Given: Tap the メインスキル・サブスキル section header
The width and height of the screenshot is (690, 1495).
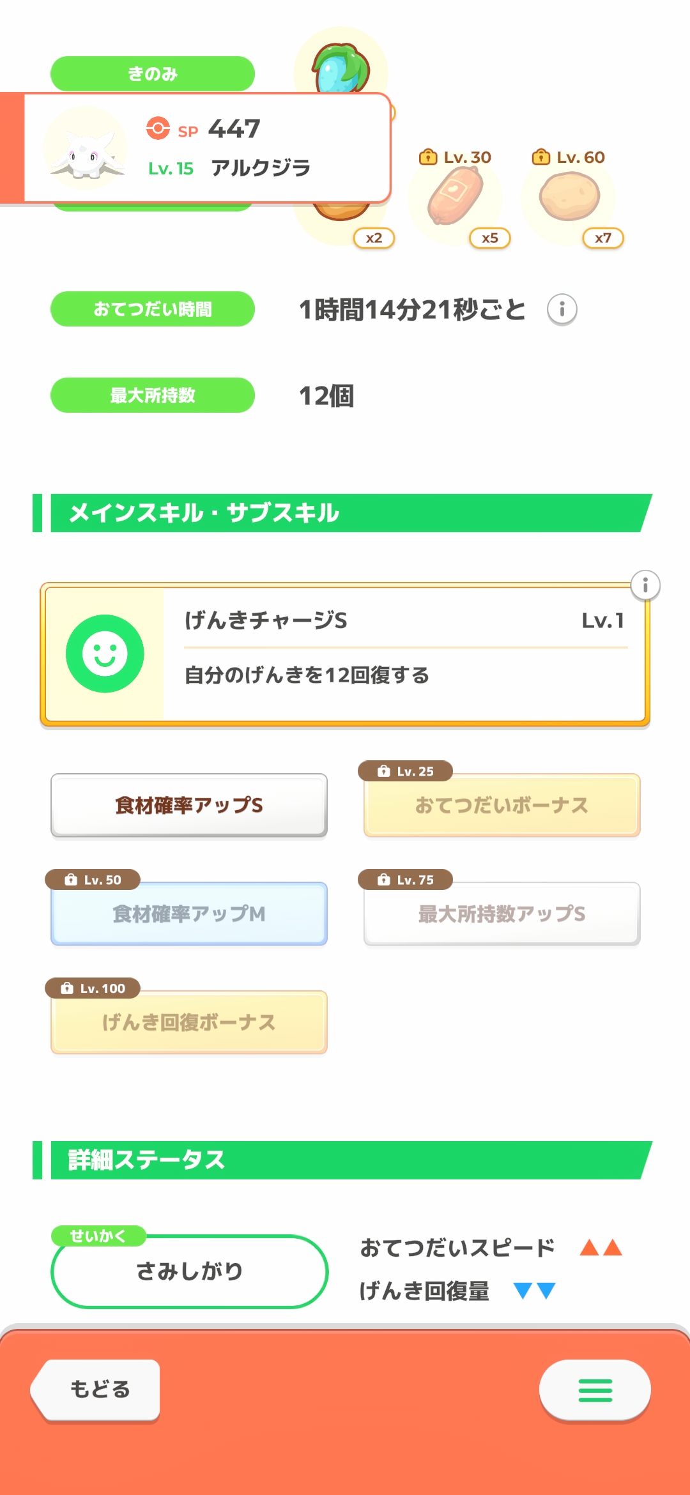Looking at the screenshot, I should (345, 513).
